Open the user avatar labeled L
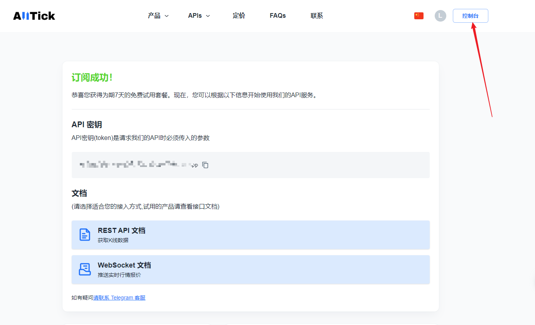Viewport: 535px width, 325px height. tap(440, 16)
